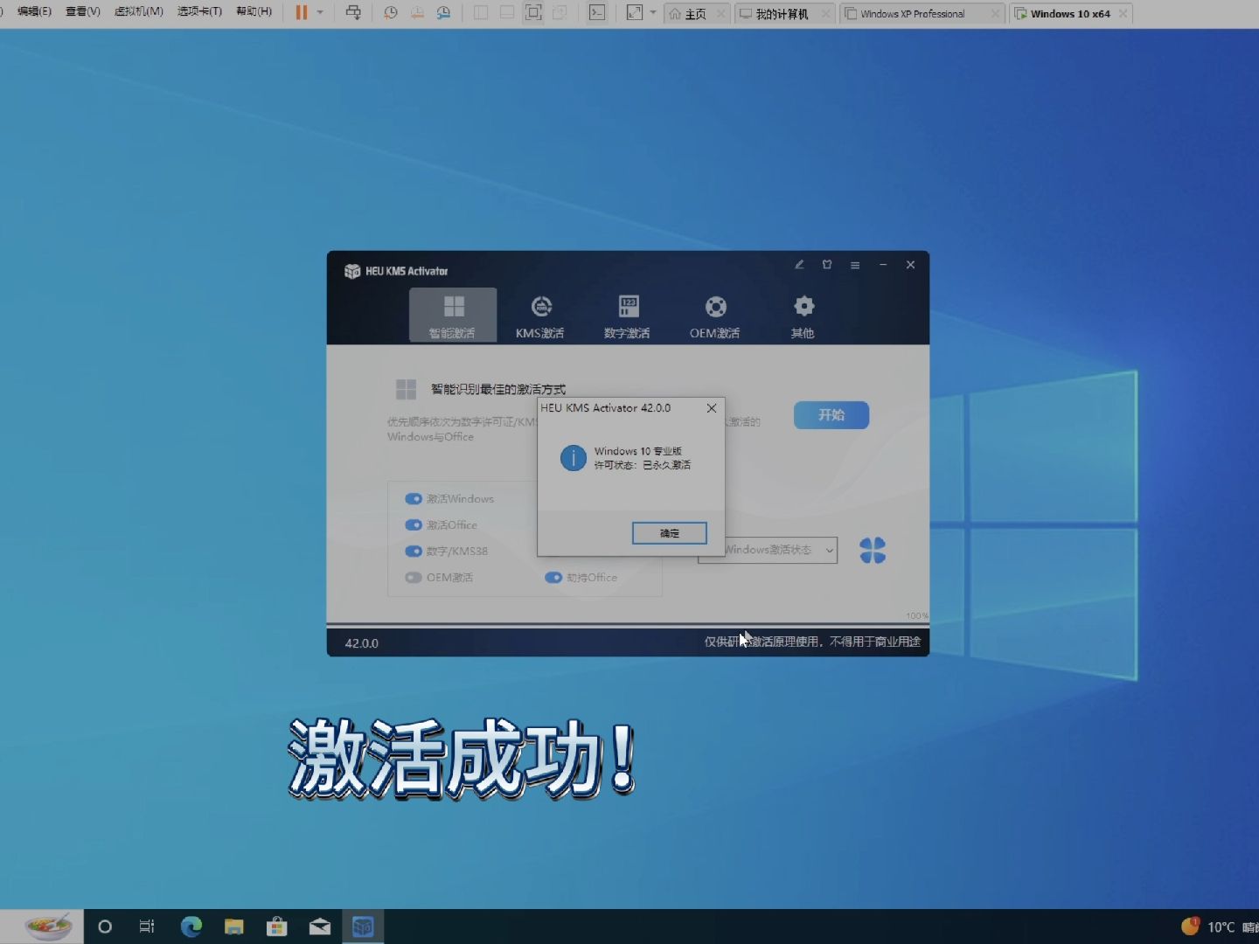
Task: Click the 已永久激活 license status text
Action: 666,465
